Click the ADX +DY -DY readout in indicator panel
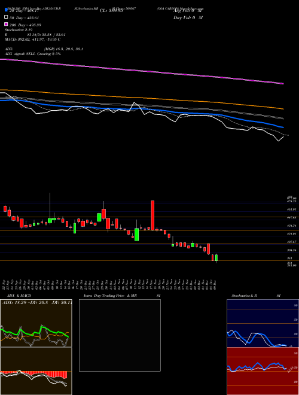Image resolution: width=299 pixels, height=395 pixels. (37, 302)
